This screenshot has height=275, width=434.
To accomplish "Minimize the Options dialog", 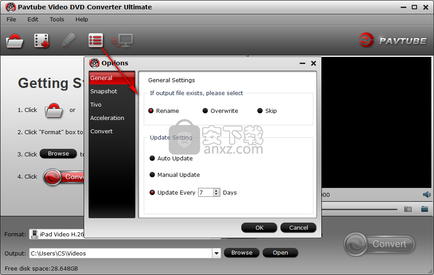I will click(x=302, y=63).
